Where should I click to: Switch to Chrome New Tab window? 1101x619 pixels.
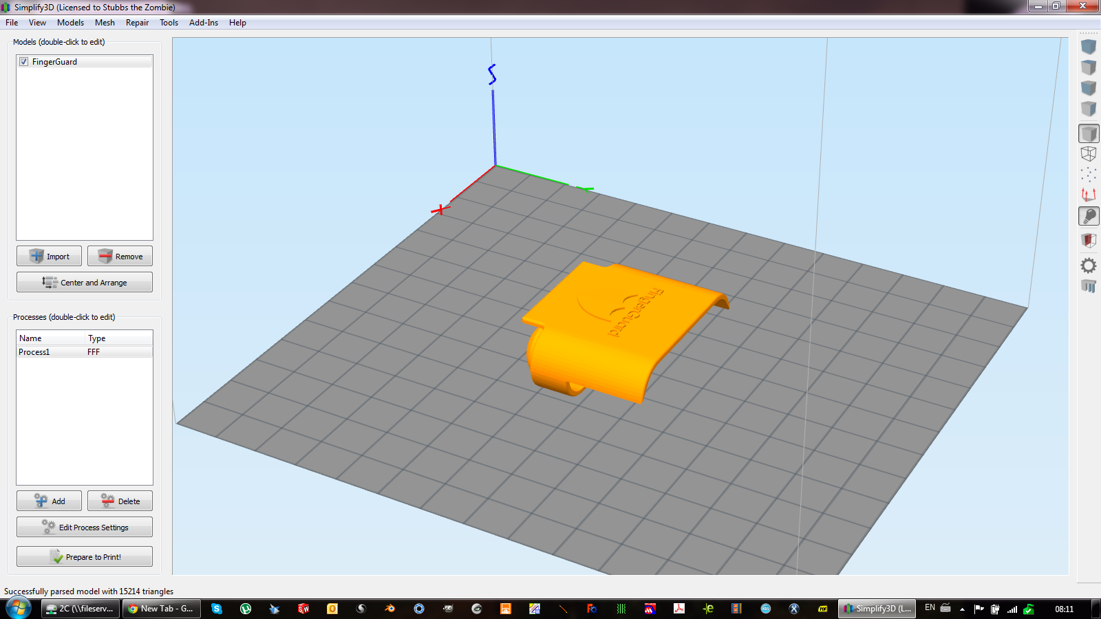tap(161, 609)
